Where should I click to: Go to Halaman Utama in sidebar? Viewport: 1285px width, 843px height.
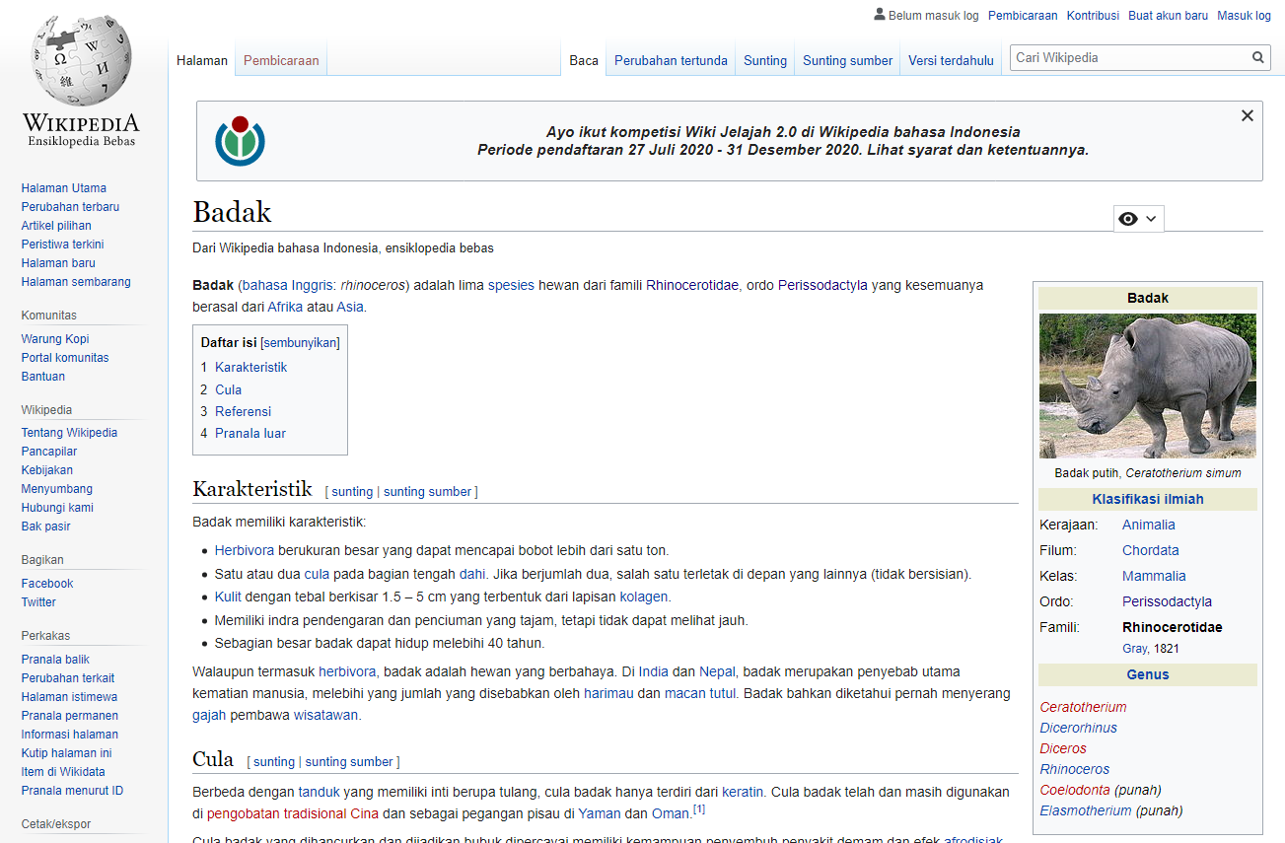click(x=64, y=188)
